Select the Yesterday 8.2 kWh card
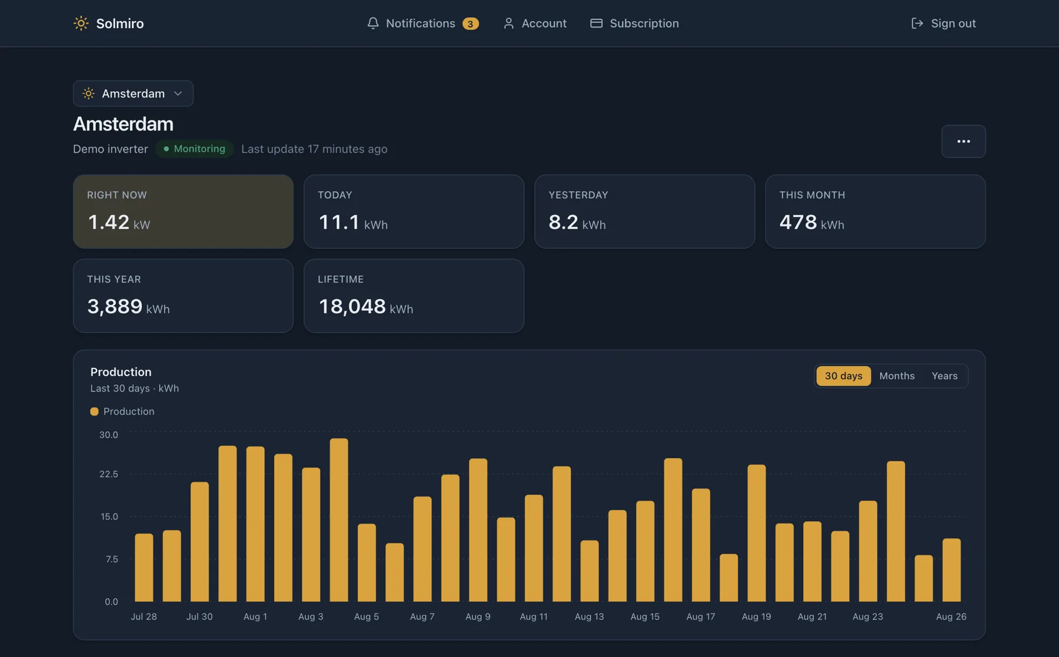The height and width of the screenshot is (657, 1059). [644, 212]
